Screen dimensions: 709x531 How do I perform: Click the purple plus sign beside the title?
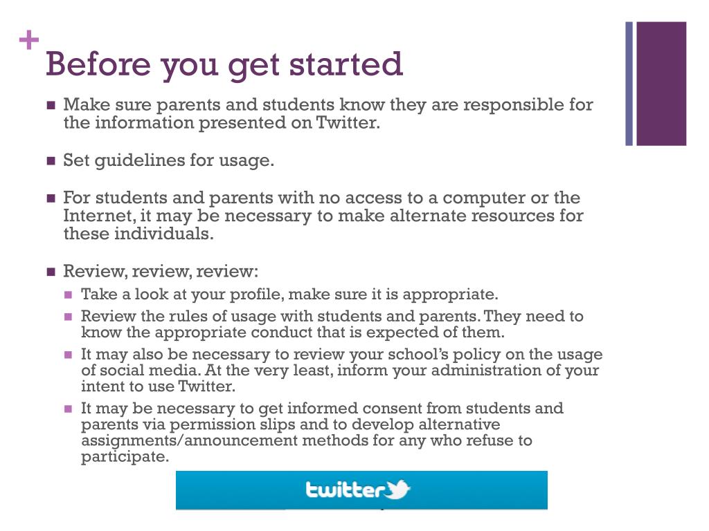pos(29,41)
